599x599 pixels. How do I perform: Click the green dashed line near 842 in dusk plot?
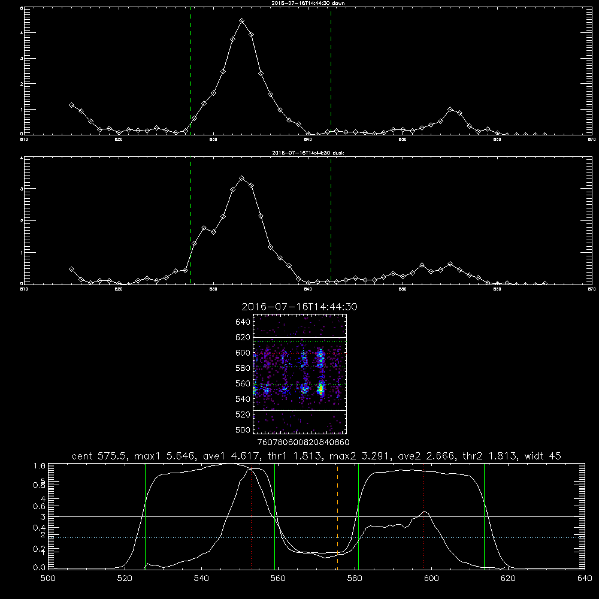point(331,221)
